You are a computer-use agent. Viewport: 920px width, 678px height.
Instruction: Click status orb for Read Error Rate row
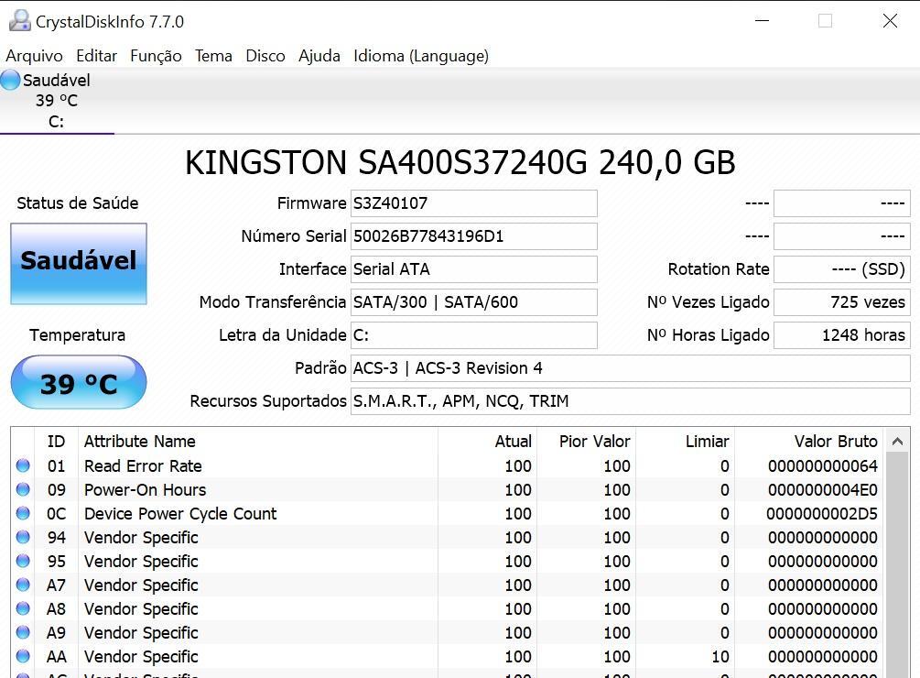point(23,465)
